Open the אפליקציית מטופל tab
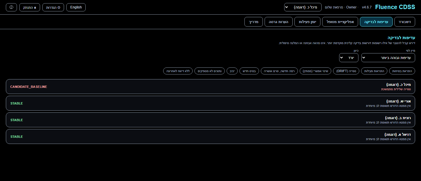 pos(340,22)
